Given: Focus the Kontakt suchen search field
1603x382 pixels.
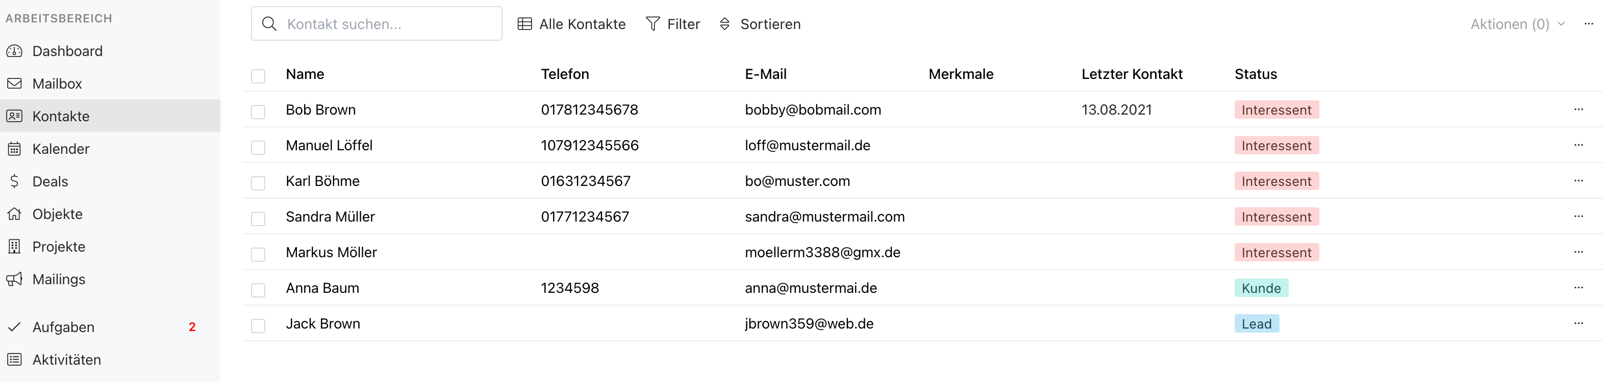Looking at the screenshot, I should 377,23.
